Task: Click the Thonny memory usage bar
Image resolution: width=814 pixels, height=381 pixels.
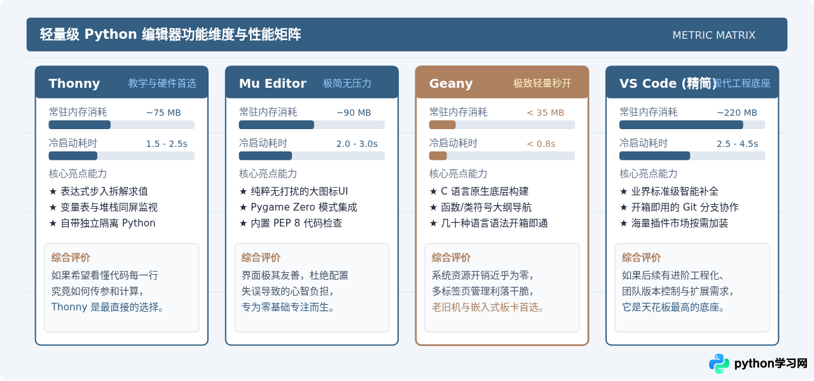Action: pos(121,125)
